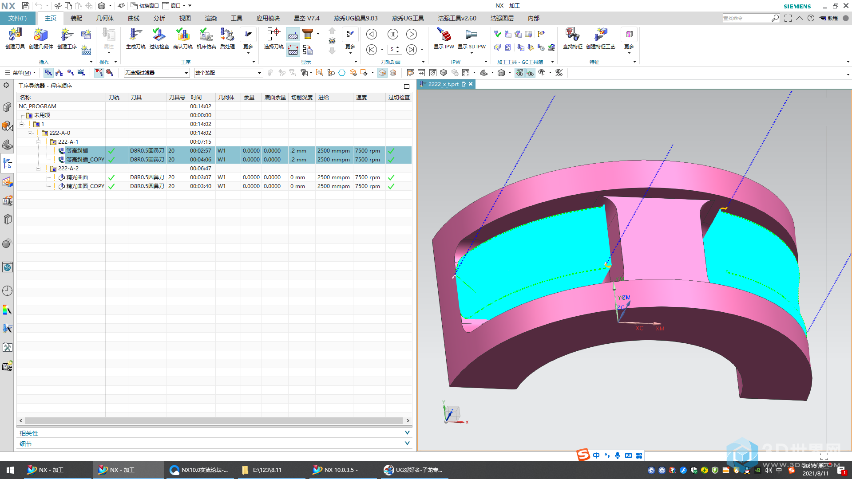The width and height of the screenshot is (852, 479).
Task: Click the Tutorials (教程) button
Action: pos(829,18)
